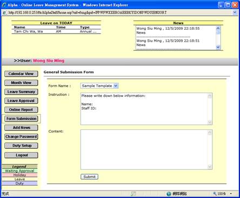Click the address bar URL
This screenshot has width=240, height=198.
click(88, 12)
